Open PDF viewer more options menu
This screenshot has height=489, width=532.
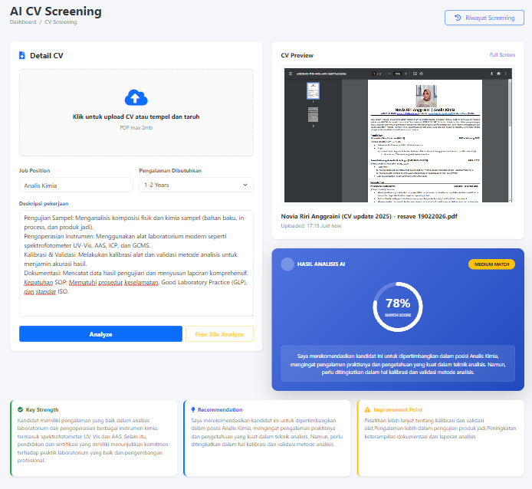505,74
